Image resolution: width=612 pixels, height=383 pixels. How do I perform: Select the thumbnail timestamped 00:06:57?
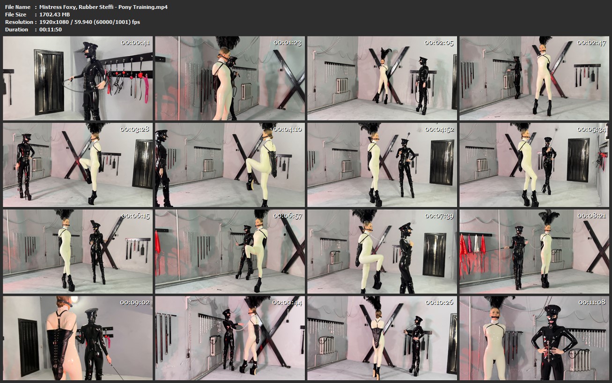230,251
